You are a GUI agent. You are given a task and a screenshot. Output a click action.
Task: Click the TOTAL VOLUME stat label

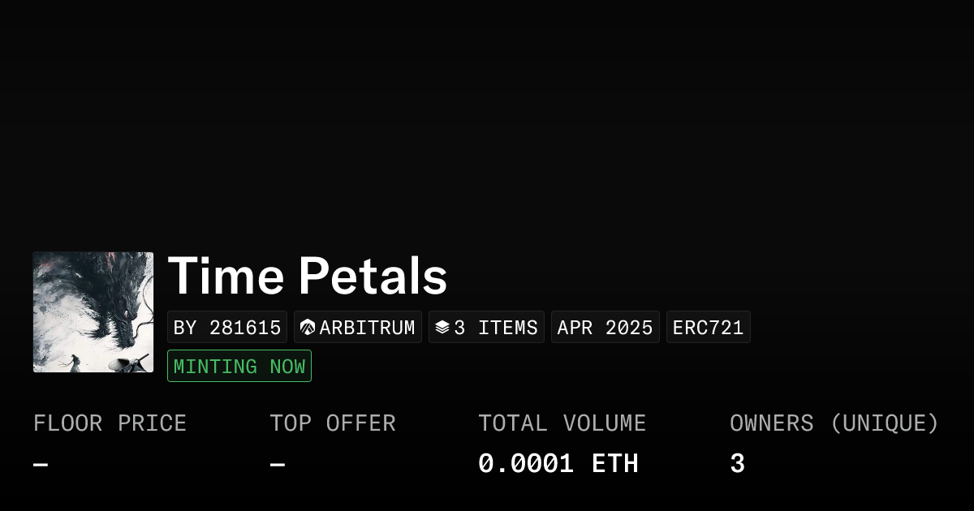coord(562,423)
